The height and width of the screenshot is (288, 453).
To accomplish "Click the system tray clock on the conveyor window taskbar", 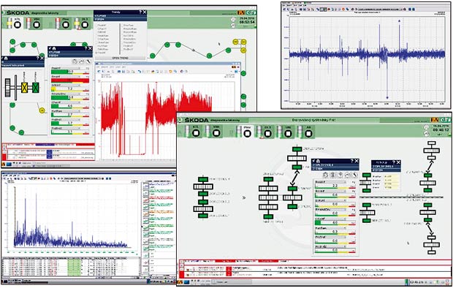I will pos(416,282).
